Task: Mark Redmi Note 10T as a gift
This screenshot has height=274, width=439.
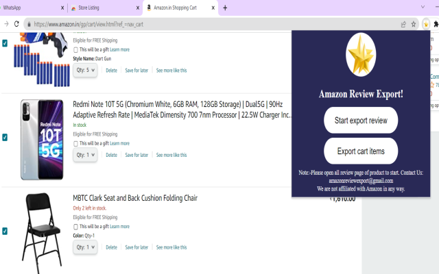Action: coord(75,144)
